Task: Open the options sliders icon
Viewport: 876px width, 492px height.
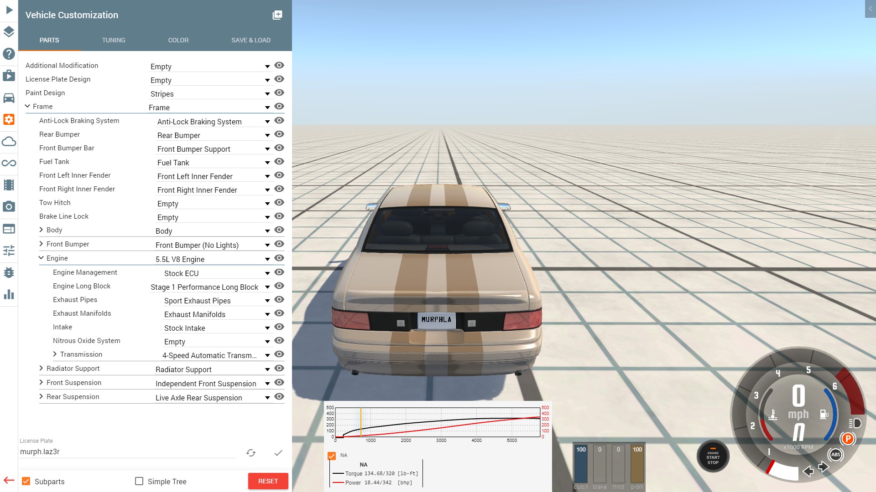Action: pyautogui.click(x=9, y=251)
